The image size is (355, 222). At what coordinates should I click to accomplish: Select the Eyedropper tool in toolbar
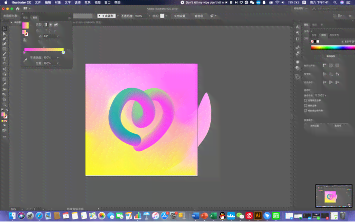4,84
